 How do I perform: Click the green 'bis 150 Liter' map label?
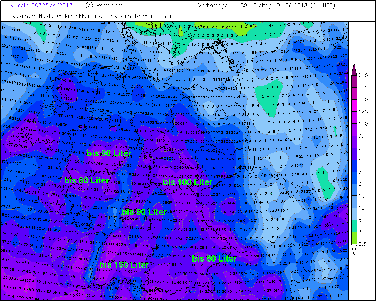124,265
